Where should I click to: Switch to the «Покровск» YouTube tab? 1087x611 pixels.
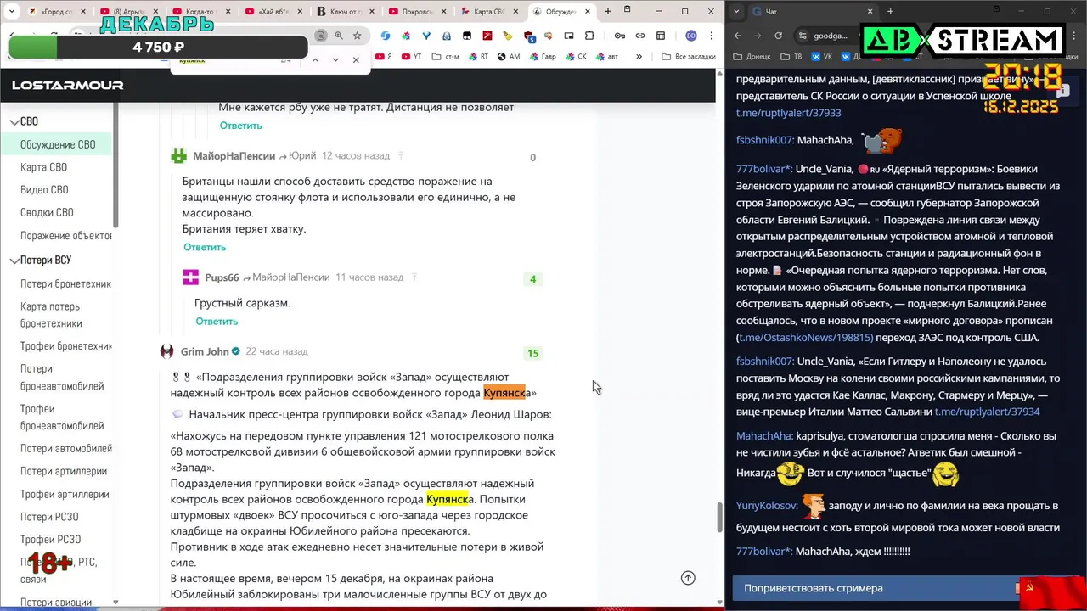pyautogui.click(x=419, y=12)
